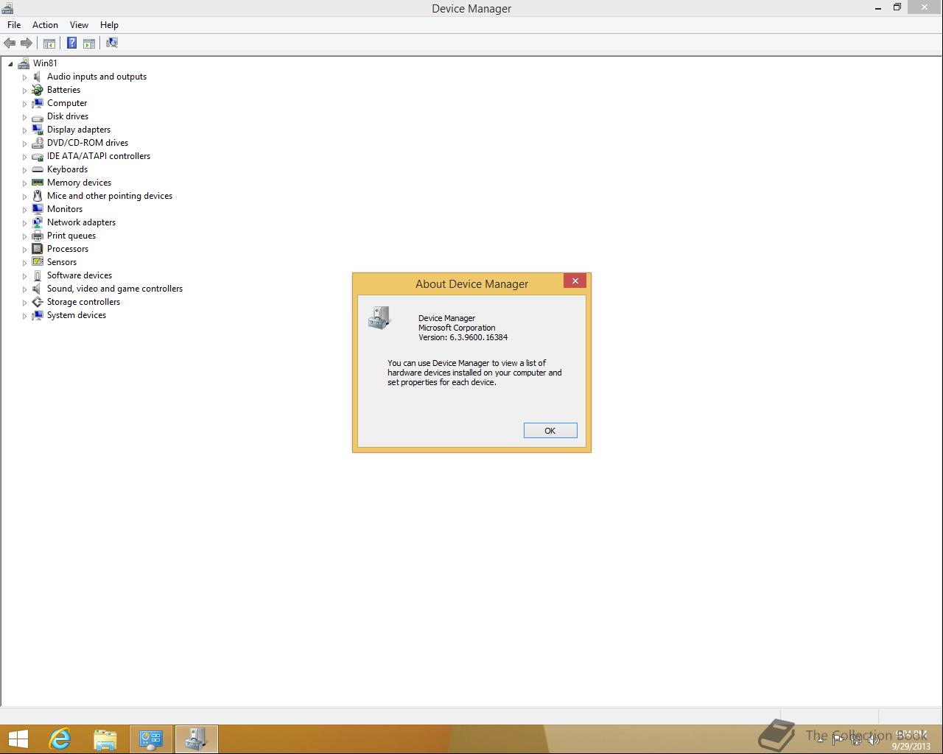
Task: Click the Device Manager taskbar button
Action: pyautogui.click(x=196, y=739)
